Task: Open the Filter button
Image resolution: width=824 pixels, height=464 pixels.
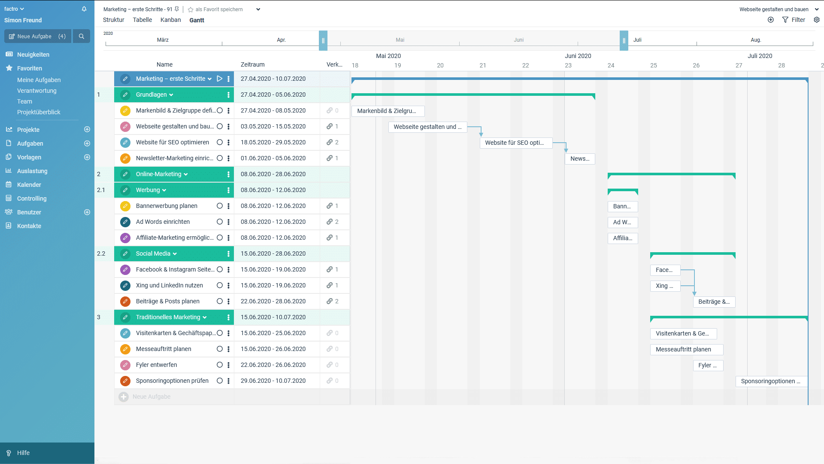Action: click(794, 20)
